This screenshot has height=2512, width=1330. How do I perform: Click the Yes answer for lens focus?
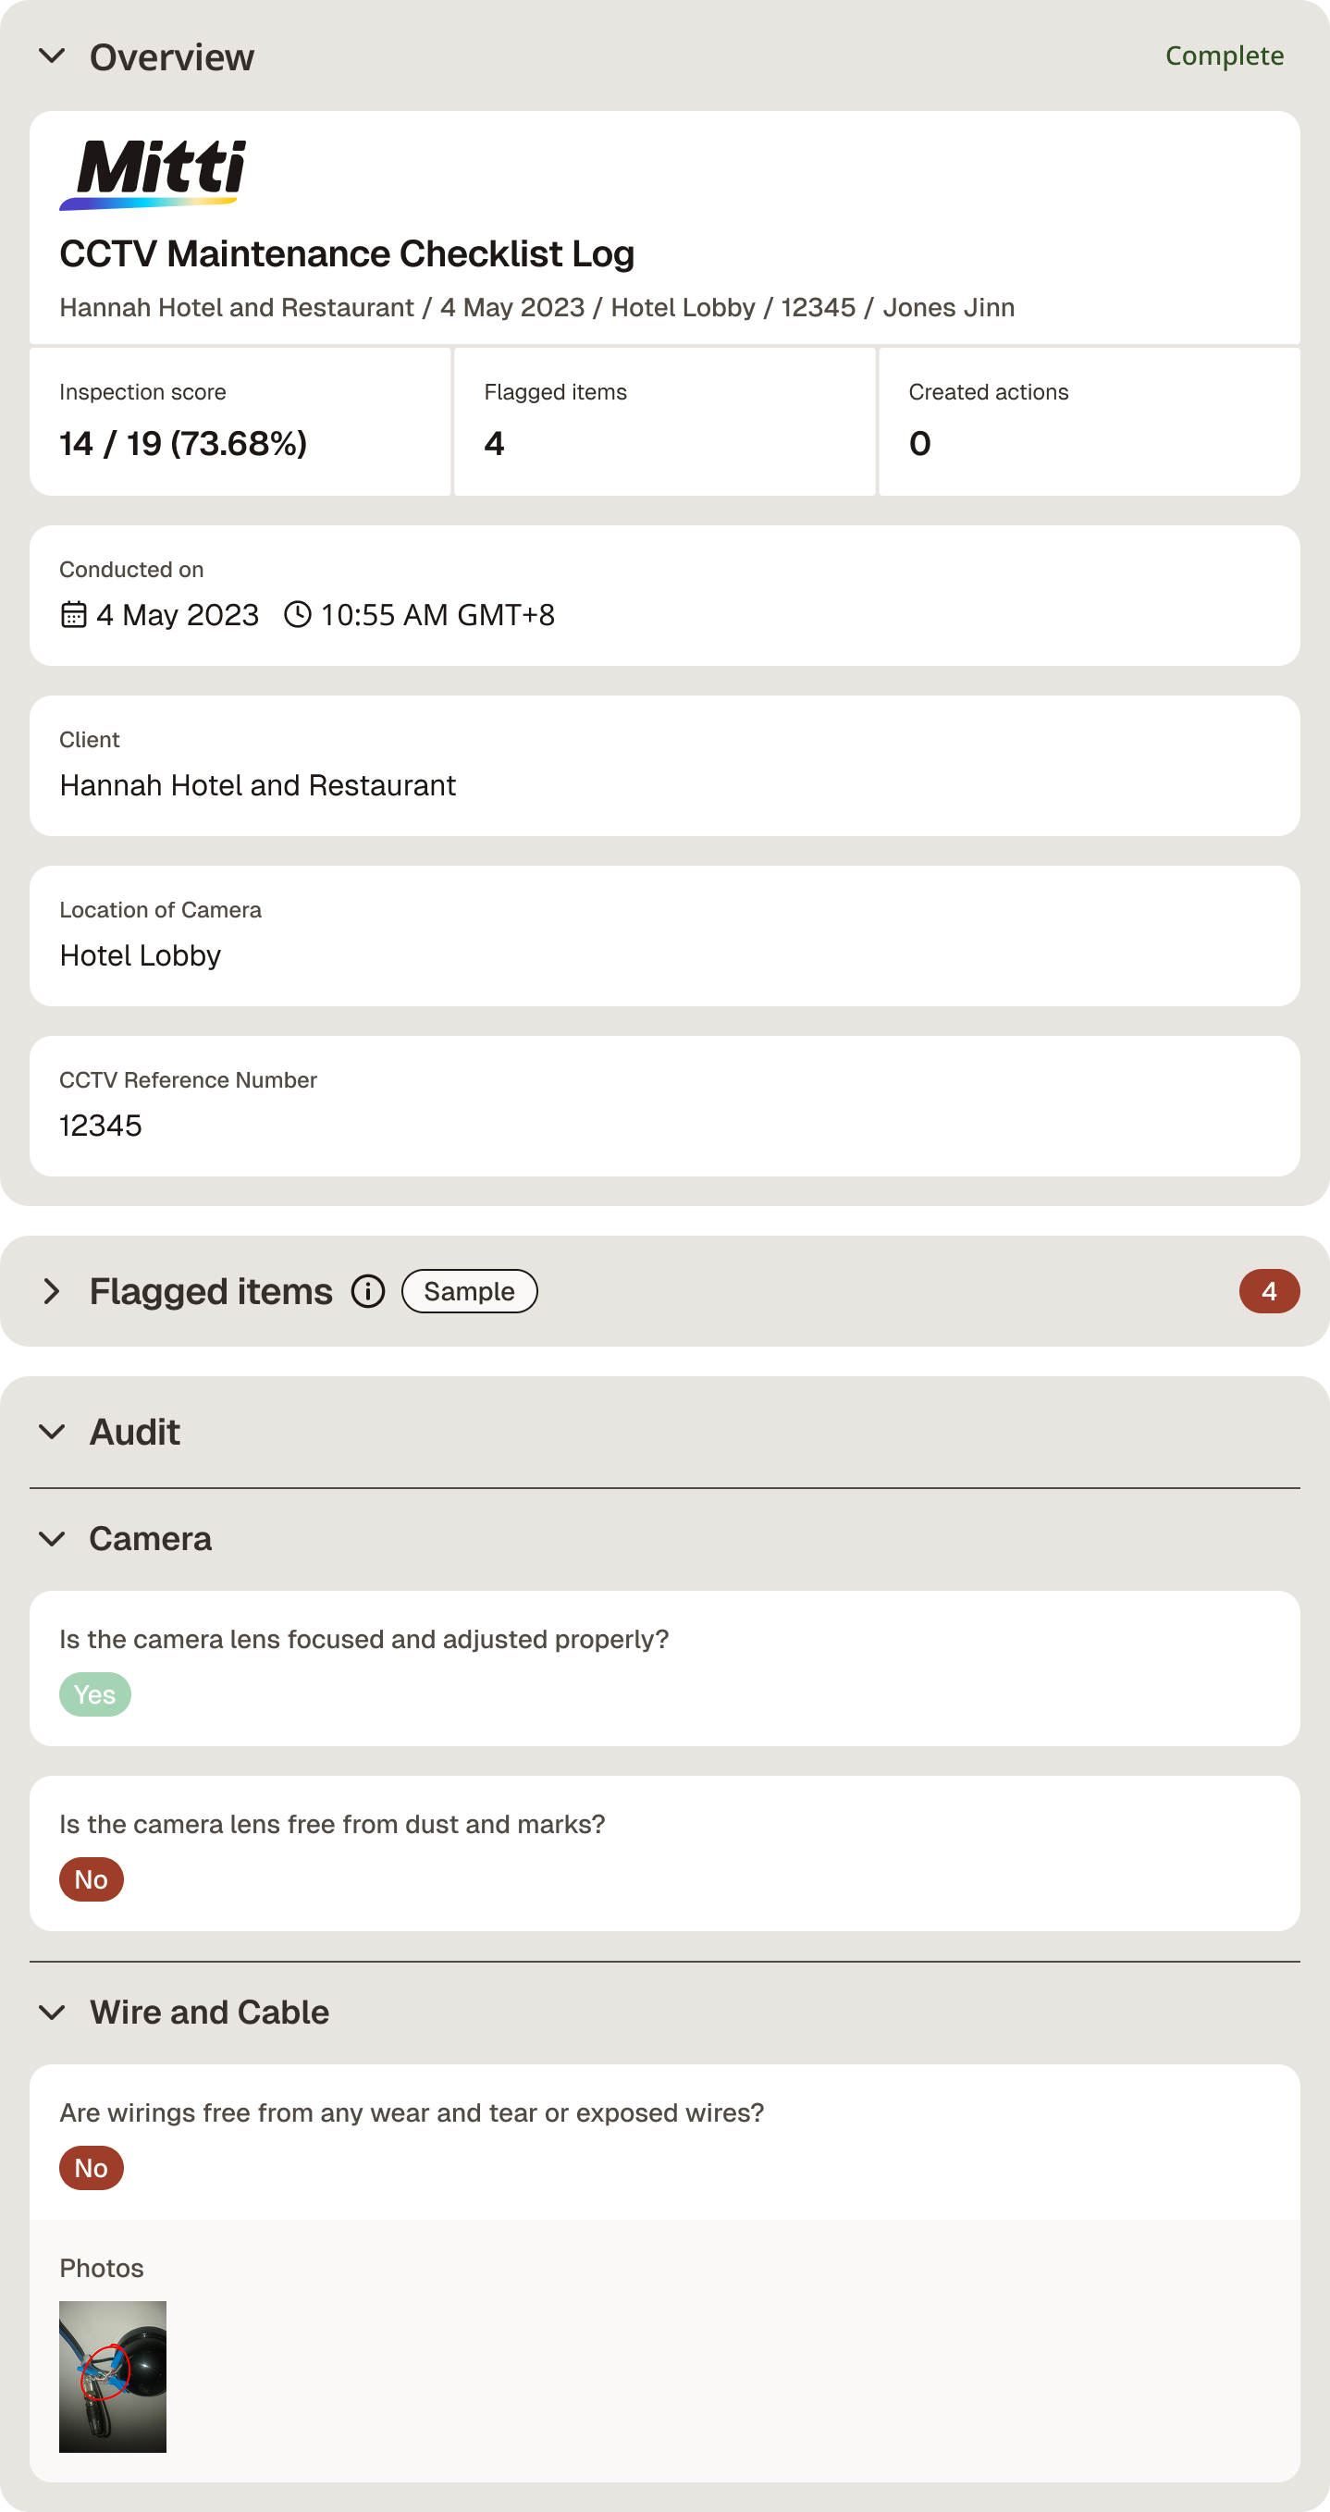[94, 1694]
